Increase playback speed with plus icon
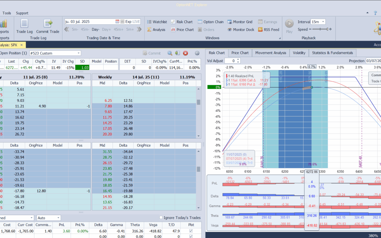381x238 pixels. tap(330, 29)
